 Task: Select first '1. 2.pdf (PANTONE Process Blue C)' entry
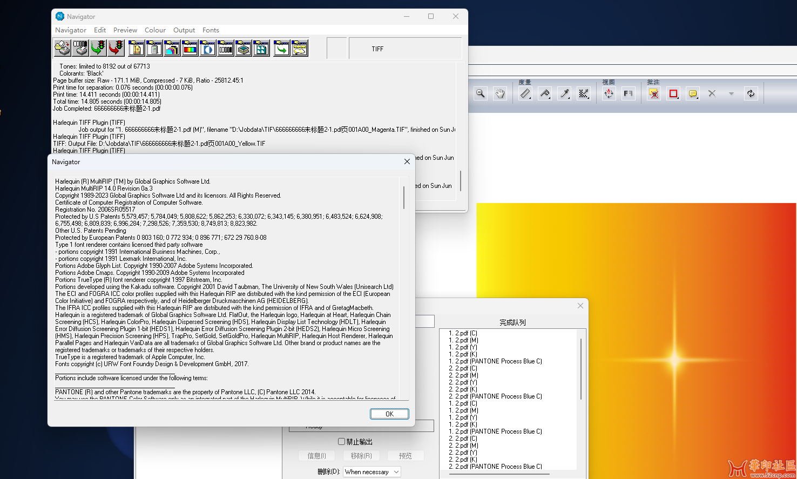pyautogui.click(x=496, y=361)
